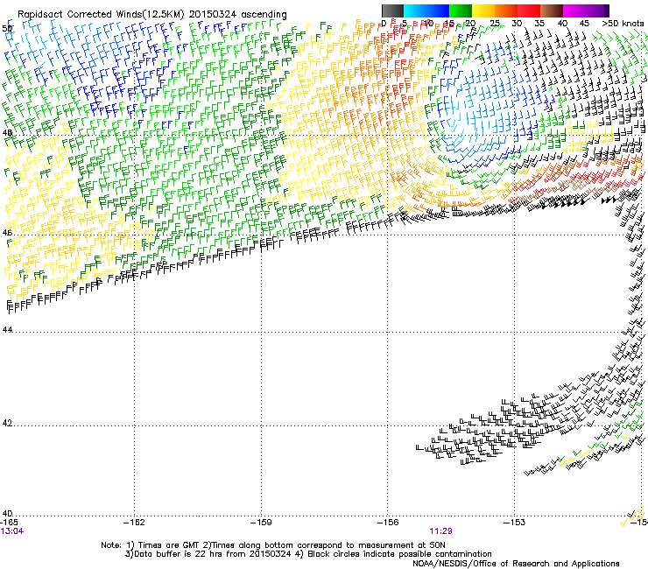Click the 'NOAA/NESDIS/Office of Research and Applications' credit
Viewport: 648px width, 569px height.
click(516, 564)
